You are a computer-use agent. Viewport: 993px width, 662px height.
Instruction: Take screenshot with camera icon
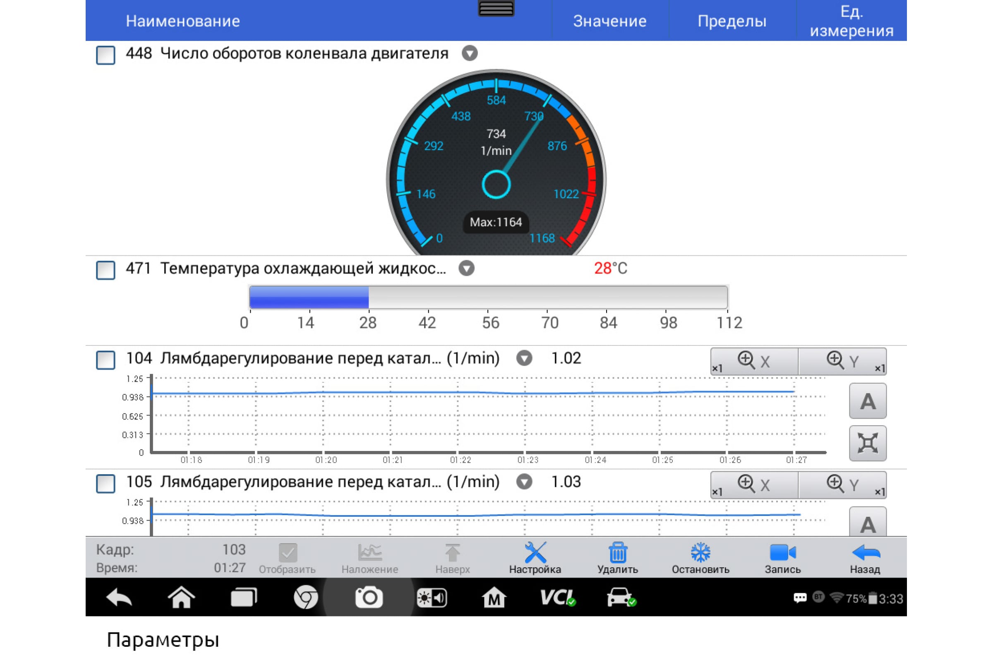tap(369, 598)
